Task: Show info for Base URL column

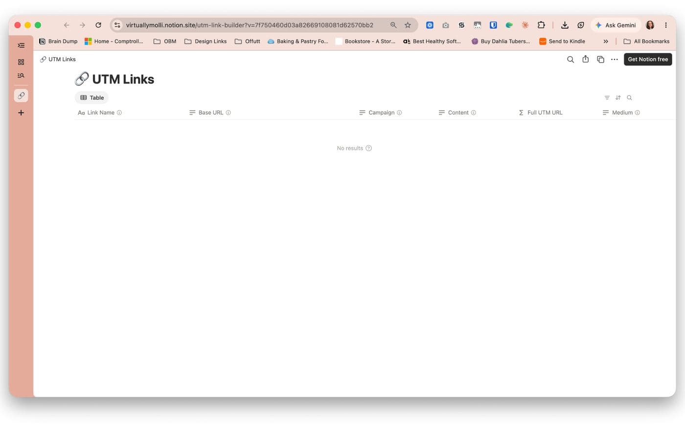Action: coord(228,113)
